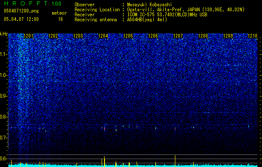Click the tallest yellow level spike near 1207
The height and width of the screenshot is (167, 262).
point(175,161)
